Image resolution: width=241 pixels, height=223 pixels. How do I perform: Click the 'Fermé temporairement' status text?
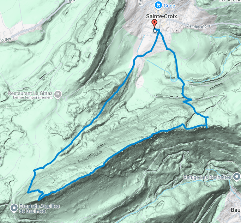pos(33,97)
